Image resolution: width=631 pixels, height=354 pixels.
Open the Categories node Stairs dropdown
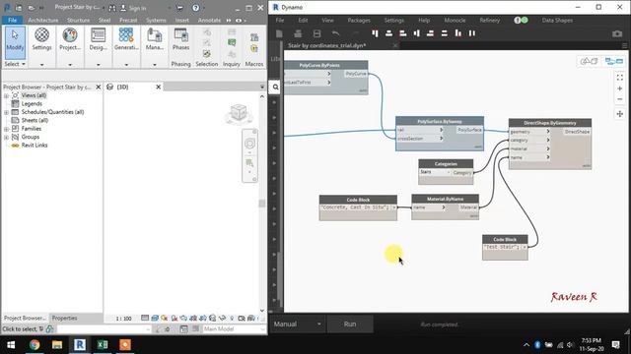[435, 172]
